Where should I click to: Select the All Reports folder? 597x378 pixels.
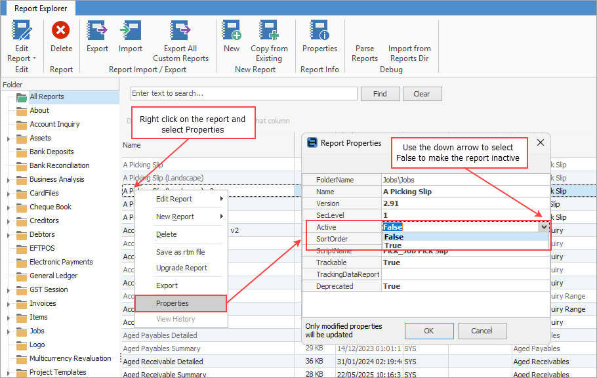click(47, 96)
